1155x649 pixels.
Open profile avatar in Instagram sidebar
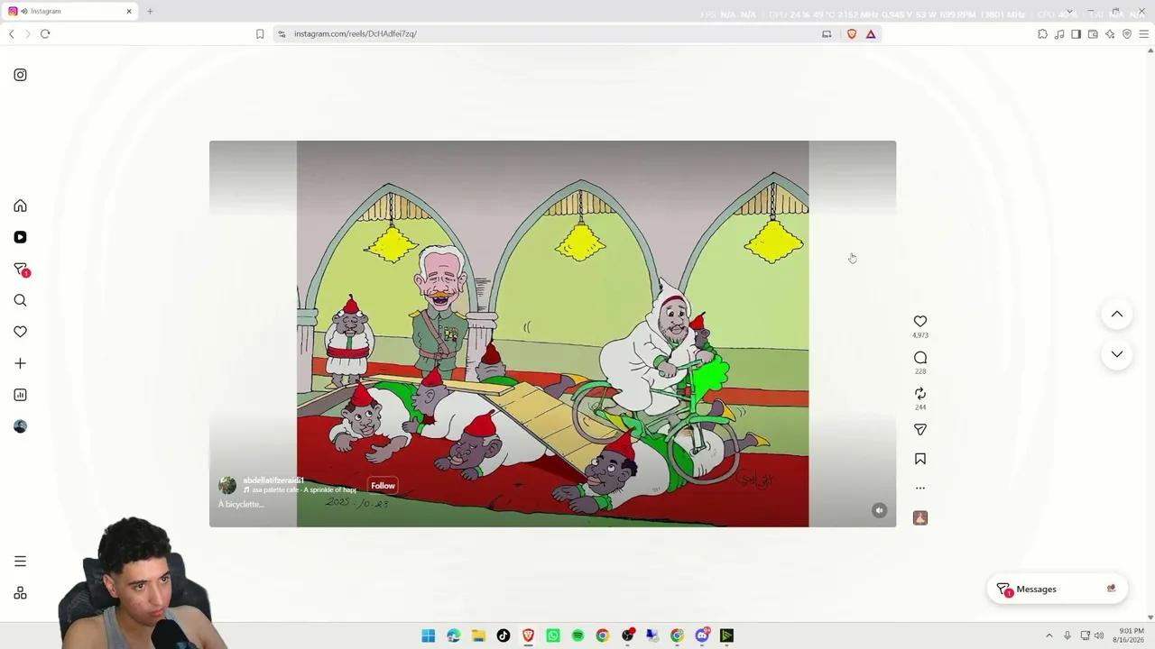point(20,426)
